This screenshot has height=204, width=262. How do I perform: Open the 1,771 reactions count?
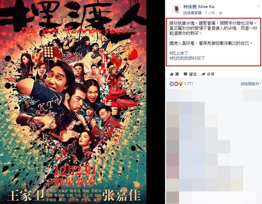[188, 84]
